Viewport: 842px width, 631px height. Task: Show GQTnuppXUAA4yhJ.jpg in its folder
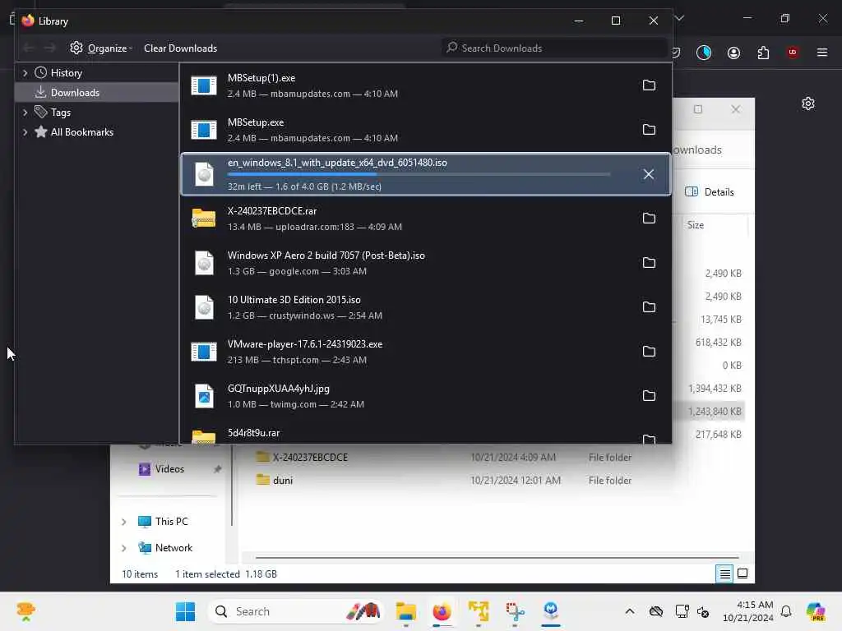649,396
